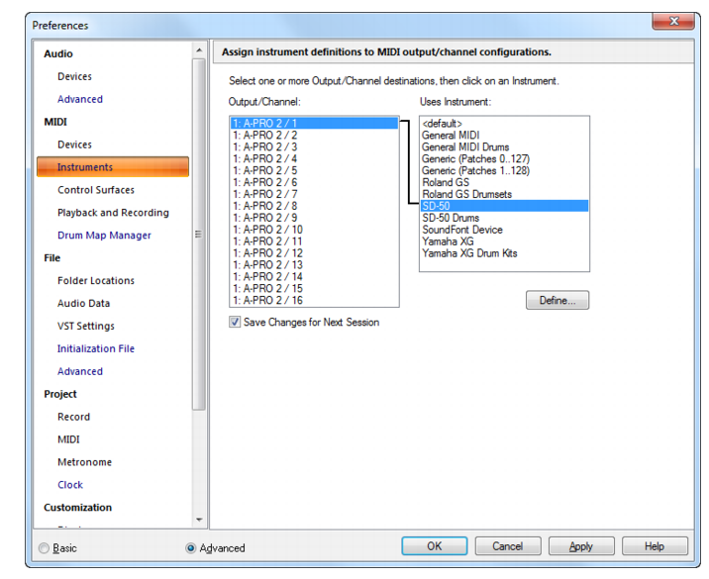709x579 pixels.
Task: Click the Define... button
Action: [x=557, y=300]
